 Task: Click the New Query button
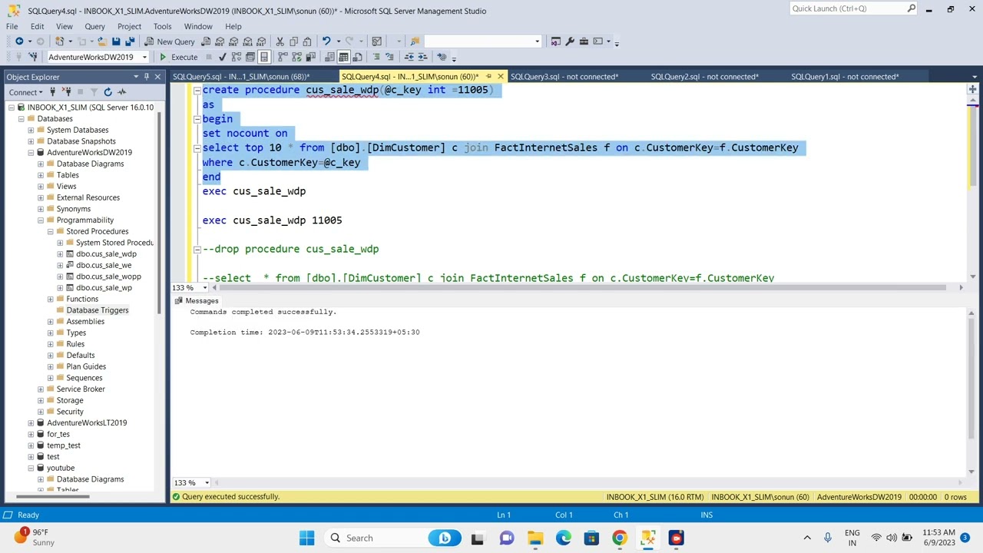point(170,41)
